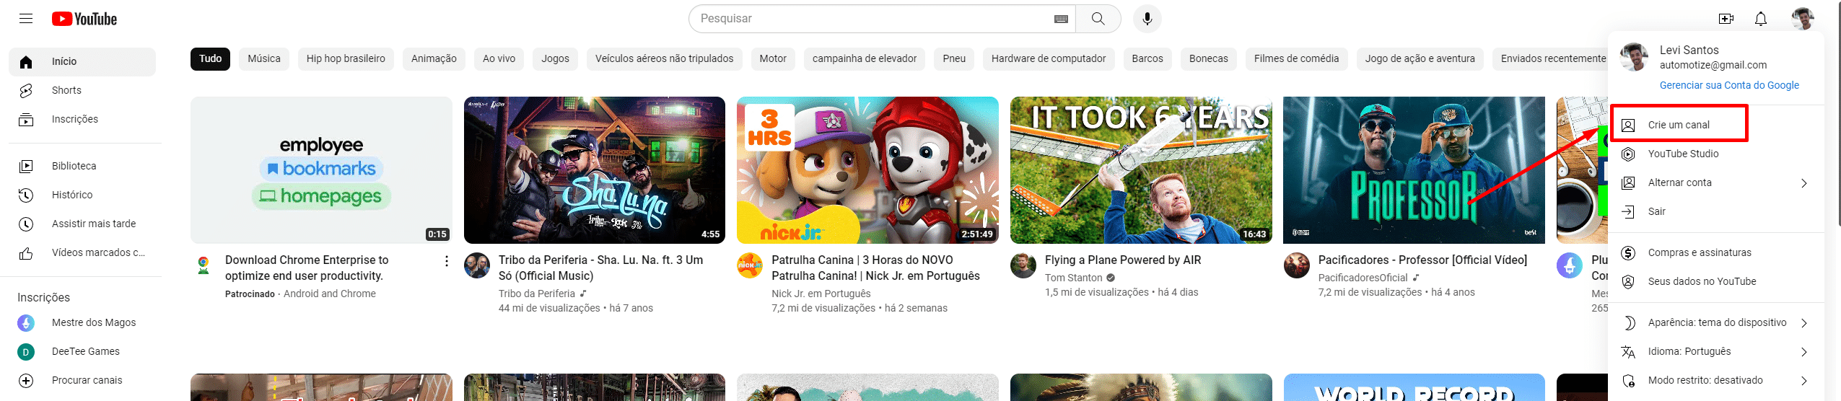This screenshot has height=401, width=1841.
Task: Click the Android and Chrome advertiser link
Action: 329,294
